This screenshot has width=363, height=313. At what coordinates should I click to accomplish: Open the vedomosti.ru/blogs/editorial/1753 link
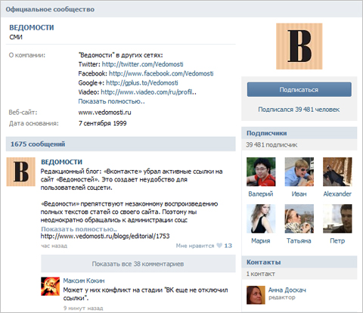(x=105, y=236)
